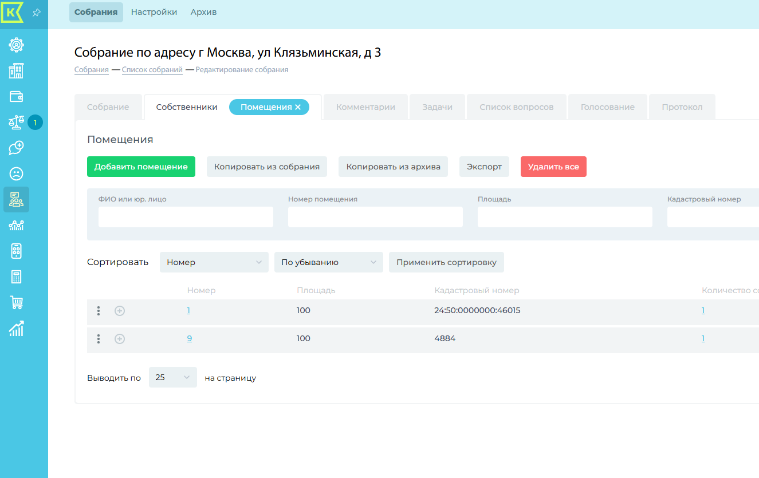
Task: Open the sort field dropdown showing Номер
Action: (x=214, y=262)
